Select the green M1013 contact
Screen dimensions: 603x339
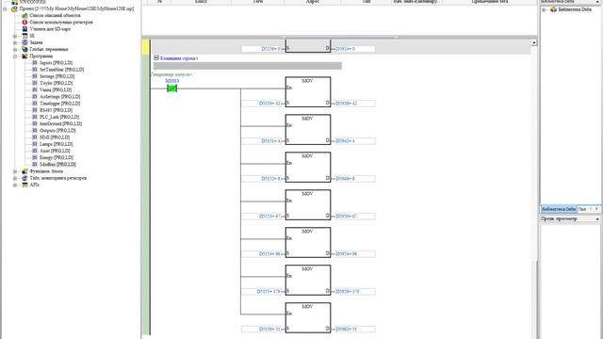[x=171, y=89]
